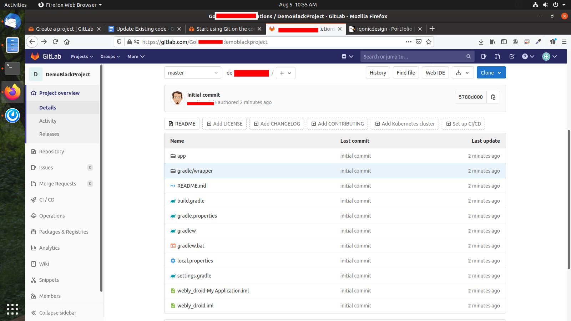This screenshot has height=321, width=571.
Task: Bookmark this page with the star icon
Action: tap(429, 42)
